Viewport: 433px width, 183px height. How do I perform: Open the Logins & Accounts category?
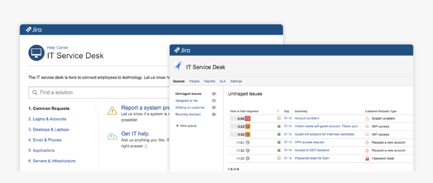47,119
